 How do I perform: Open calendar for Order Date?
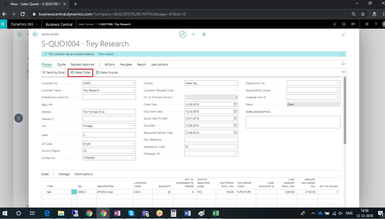235,104
